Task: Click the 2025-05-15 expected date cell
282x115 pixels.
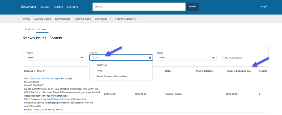Action: [232, 94]
